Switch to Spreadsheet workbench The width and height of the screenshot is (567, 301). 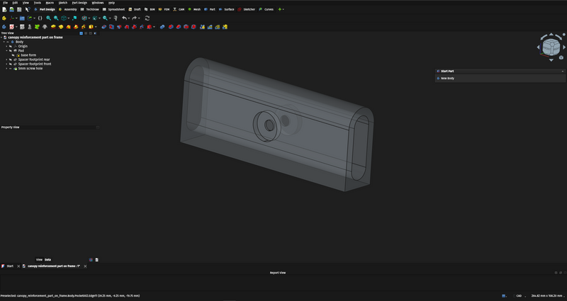[x=113, y=9]
